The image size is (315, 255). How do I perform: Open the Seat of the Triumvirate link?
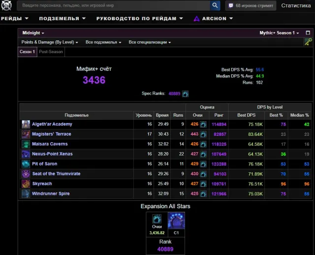point(56,174)
